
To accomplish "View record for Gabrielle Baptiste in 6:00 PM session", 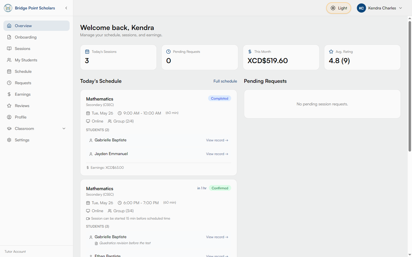I will pos(217,237).
